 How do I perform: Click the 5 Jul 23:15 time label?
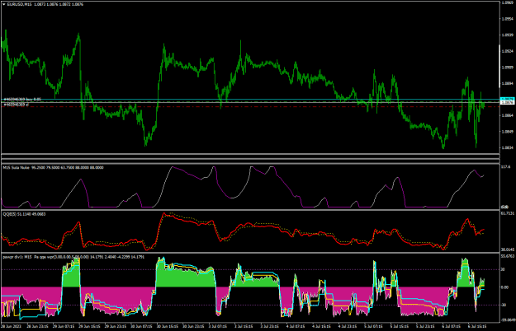425,327
